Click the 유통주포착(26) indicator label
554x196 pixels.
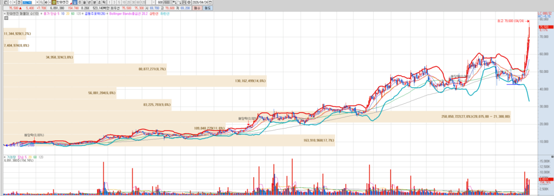click(95, 13)
